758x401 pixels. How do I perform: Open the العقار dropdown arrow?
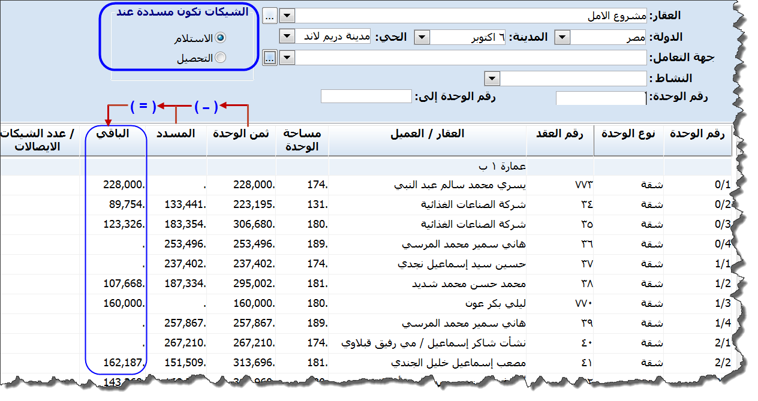coord(287,16)
